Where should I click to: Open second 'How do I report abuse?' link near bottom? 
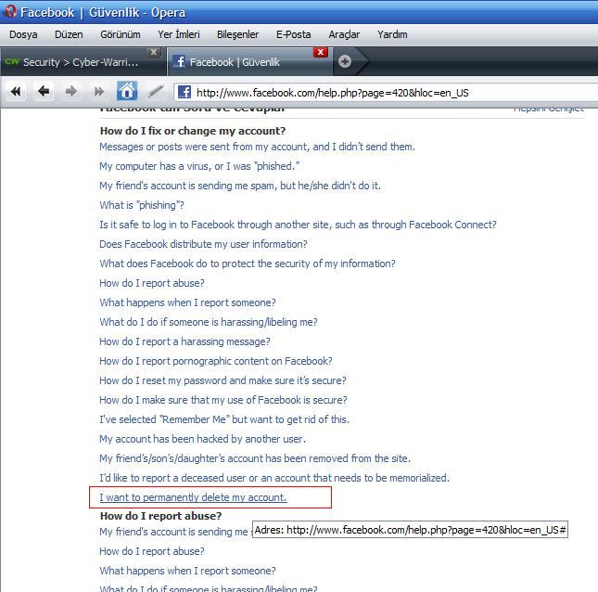pos(152,551)
